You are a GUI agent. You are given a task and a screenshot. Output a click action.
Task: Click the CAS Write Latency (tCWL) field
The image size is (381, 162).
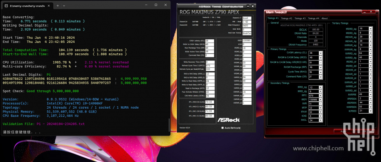[x=210, y=96]
